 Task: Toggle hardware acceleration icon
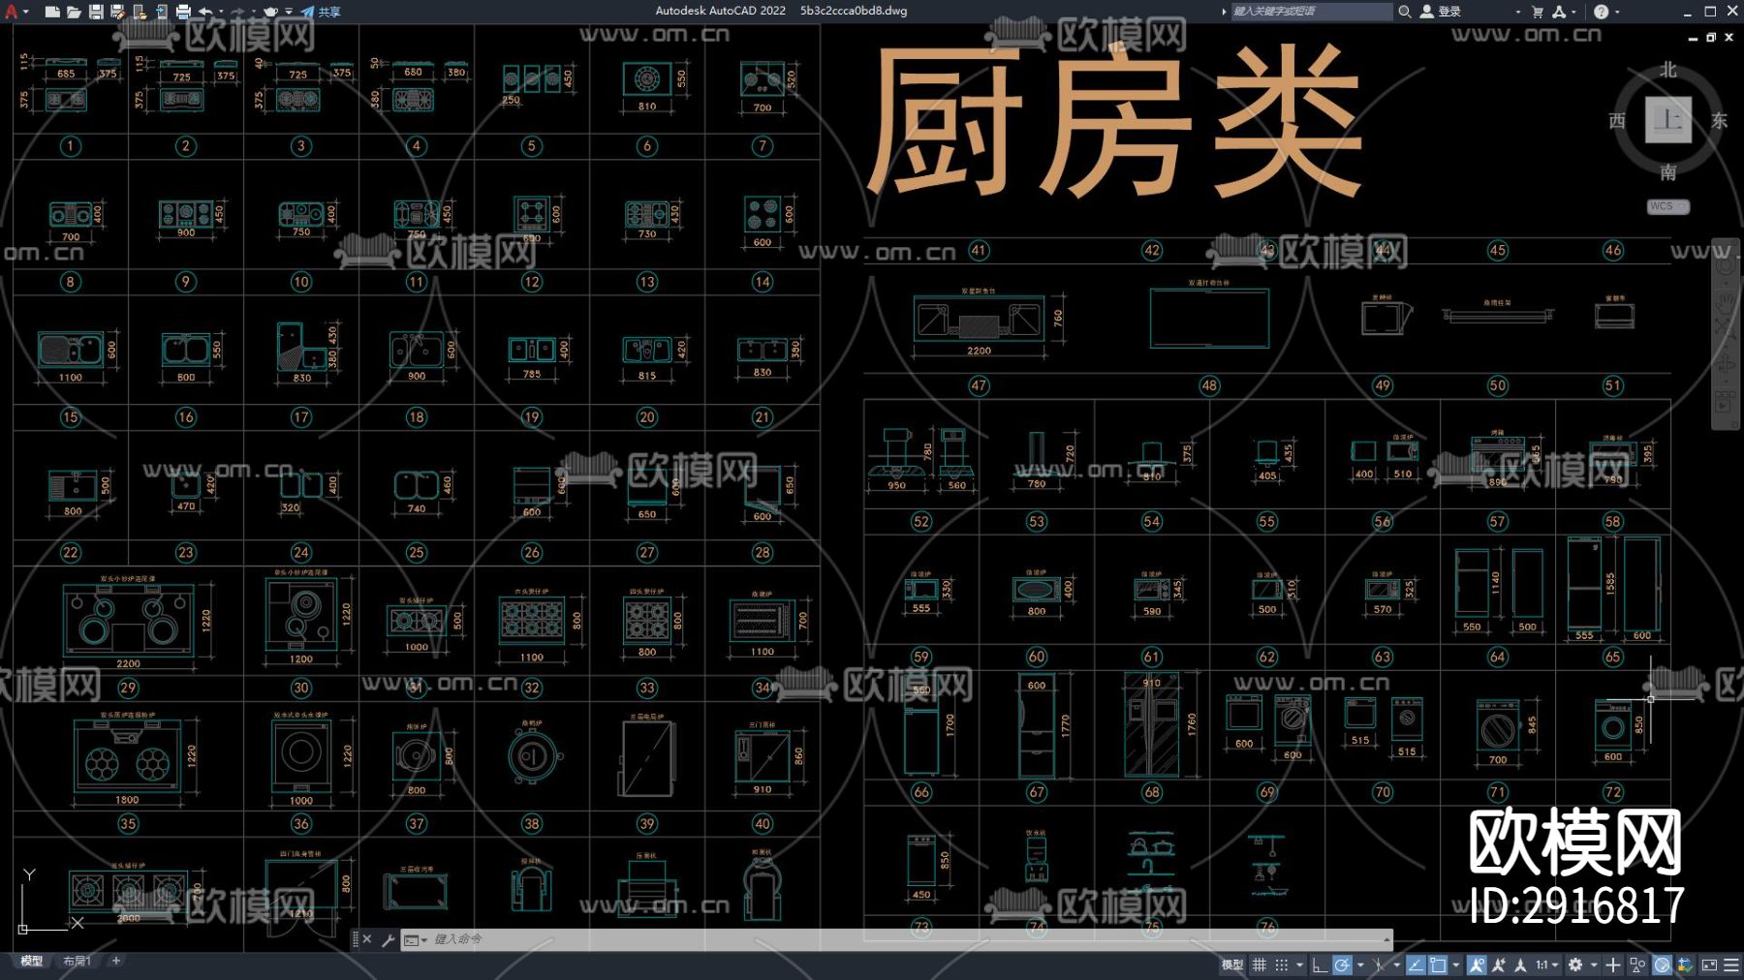point(1663,965)
